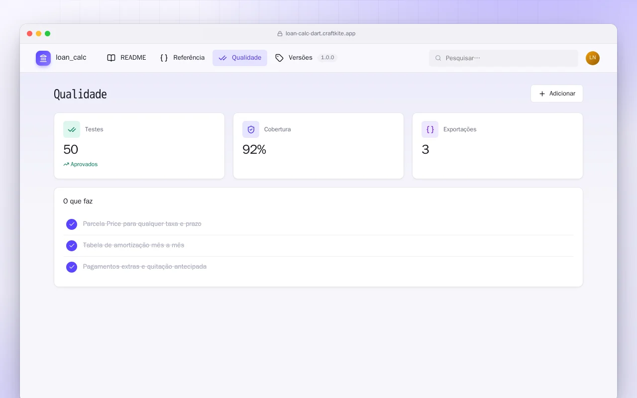Image resolution: width=637 pixels, height=398 pixels.
Task: Uncheck "Parcela Price para qualquer taxa e prazo"
Action: [72, 224]
